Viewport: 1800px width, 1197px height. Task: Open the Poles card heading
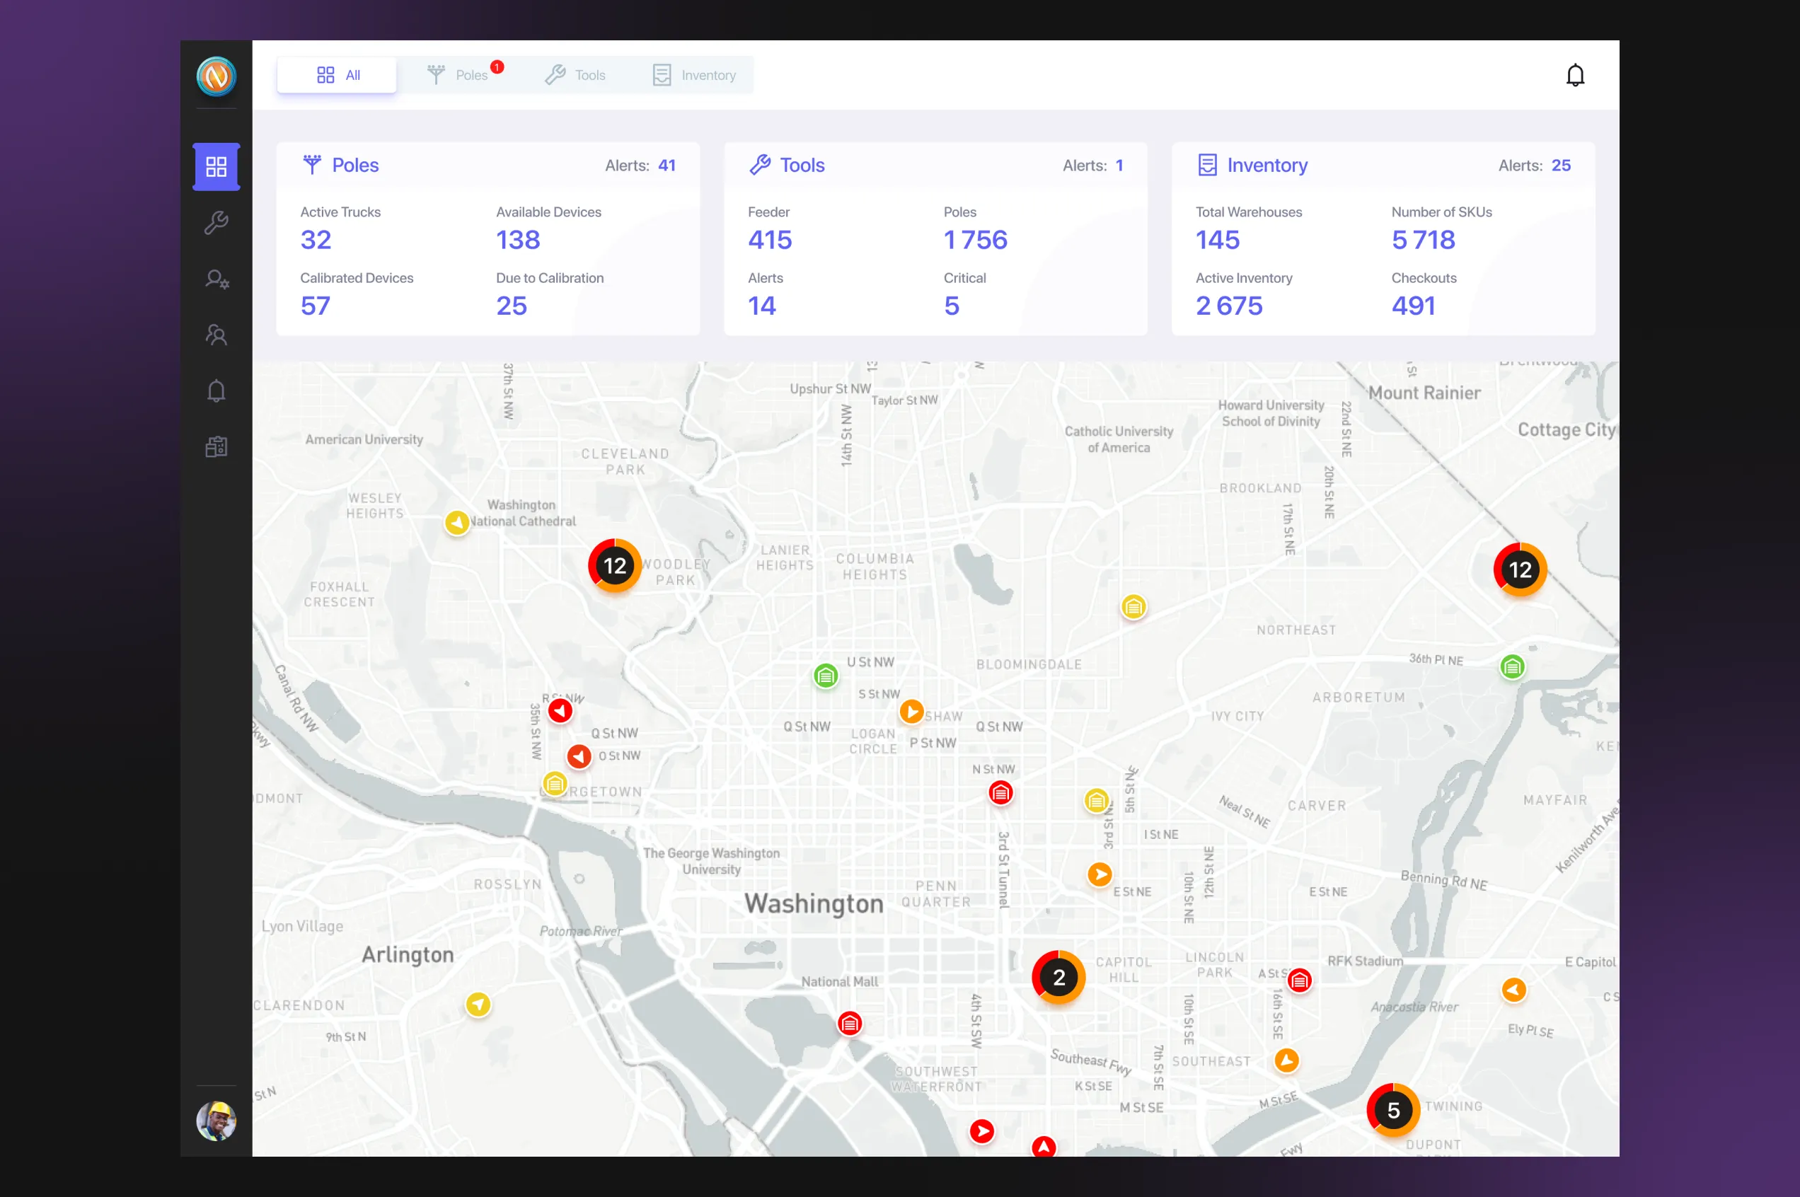[355, 165]
